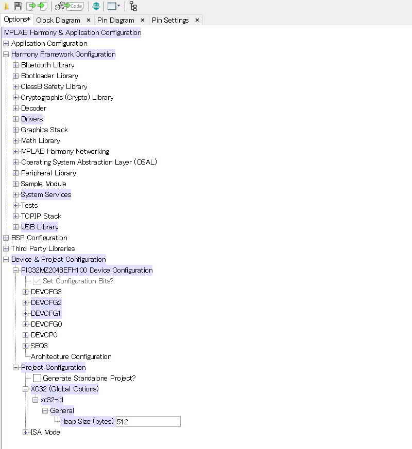Screen dimensions: 412x449
Task: Expand the SEQ3 node
Action: coord(26,346)
